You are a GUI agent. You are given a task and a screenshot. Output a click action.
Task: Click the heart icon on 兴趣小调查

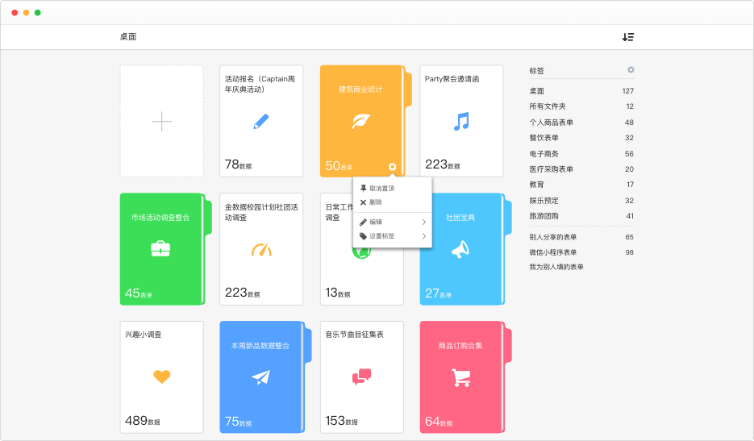pos(161,377)
